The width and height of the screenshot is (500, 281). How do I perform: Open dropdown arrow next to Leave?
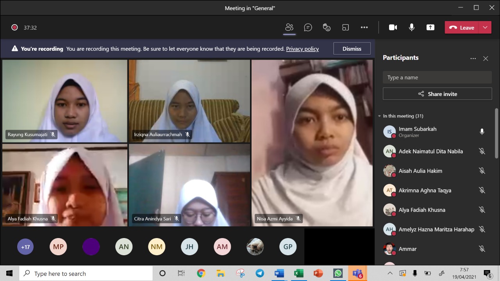coord(485,27)
